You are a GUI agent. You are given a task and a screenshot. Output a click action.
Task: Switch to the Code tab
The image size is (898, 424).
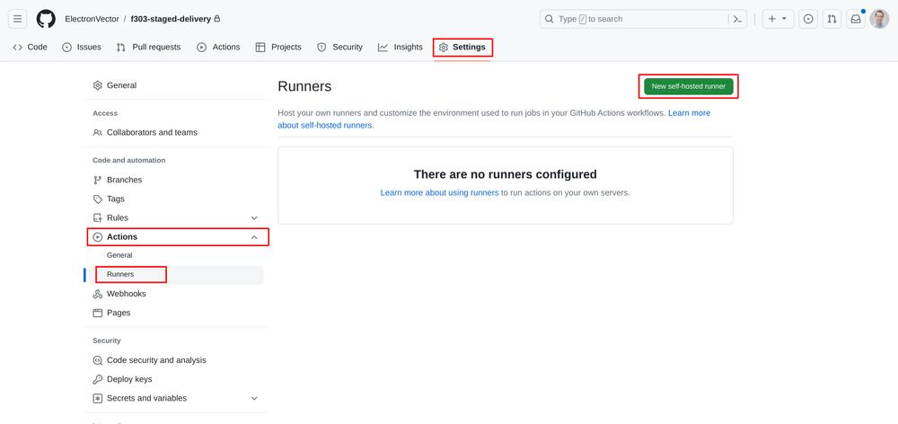click(x=30, y=47)
